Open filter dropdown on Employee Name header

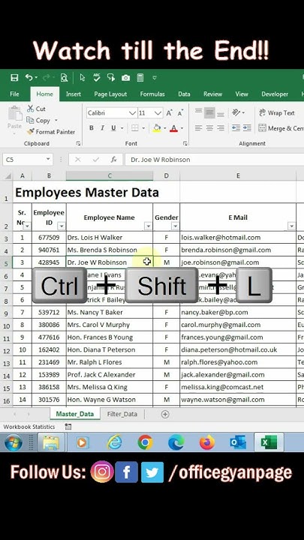tap(148, 226)
